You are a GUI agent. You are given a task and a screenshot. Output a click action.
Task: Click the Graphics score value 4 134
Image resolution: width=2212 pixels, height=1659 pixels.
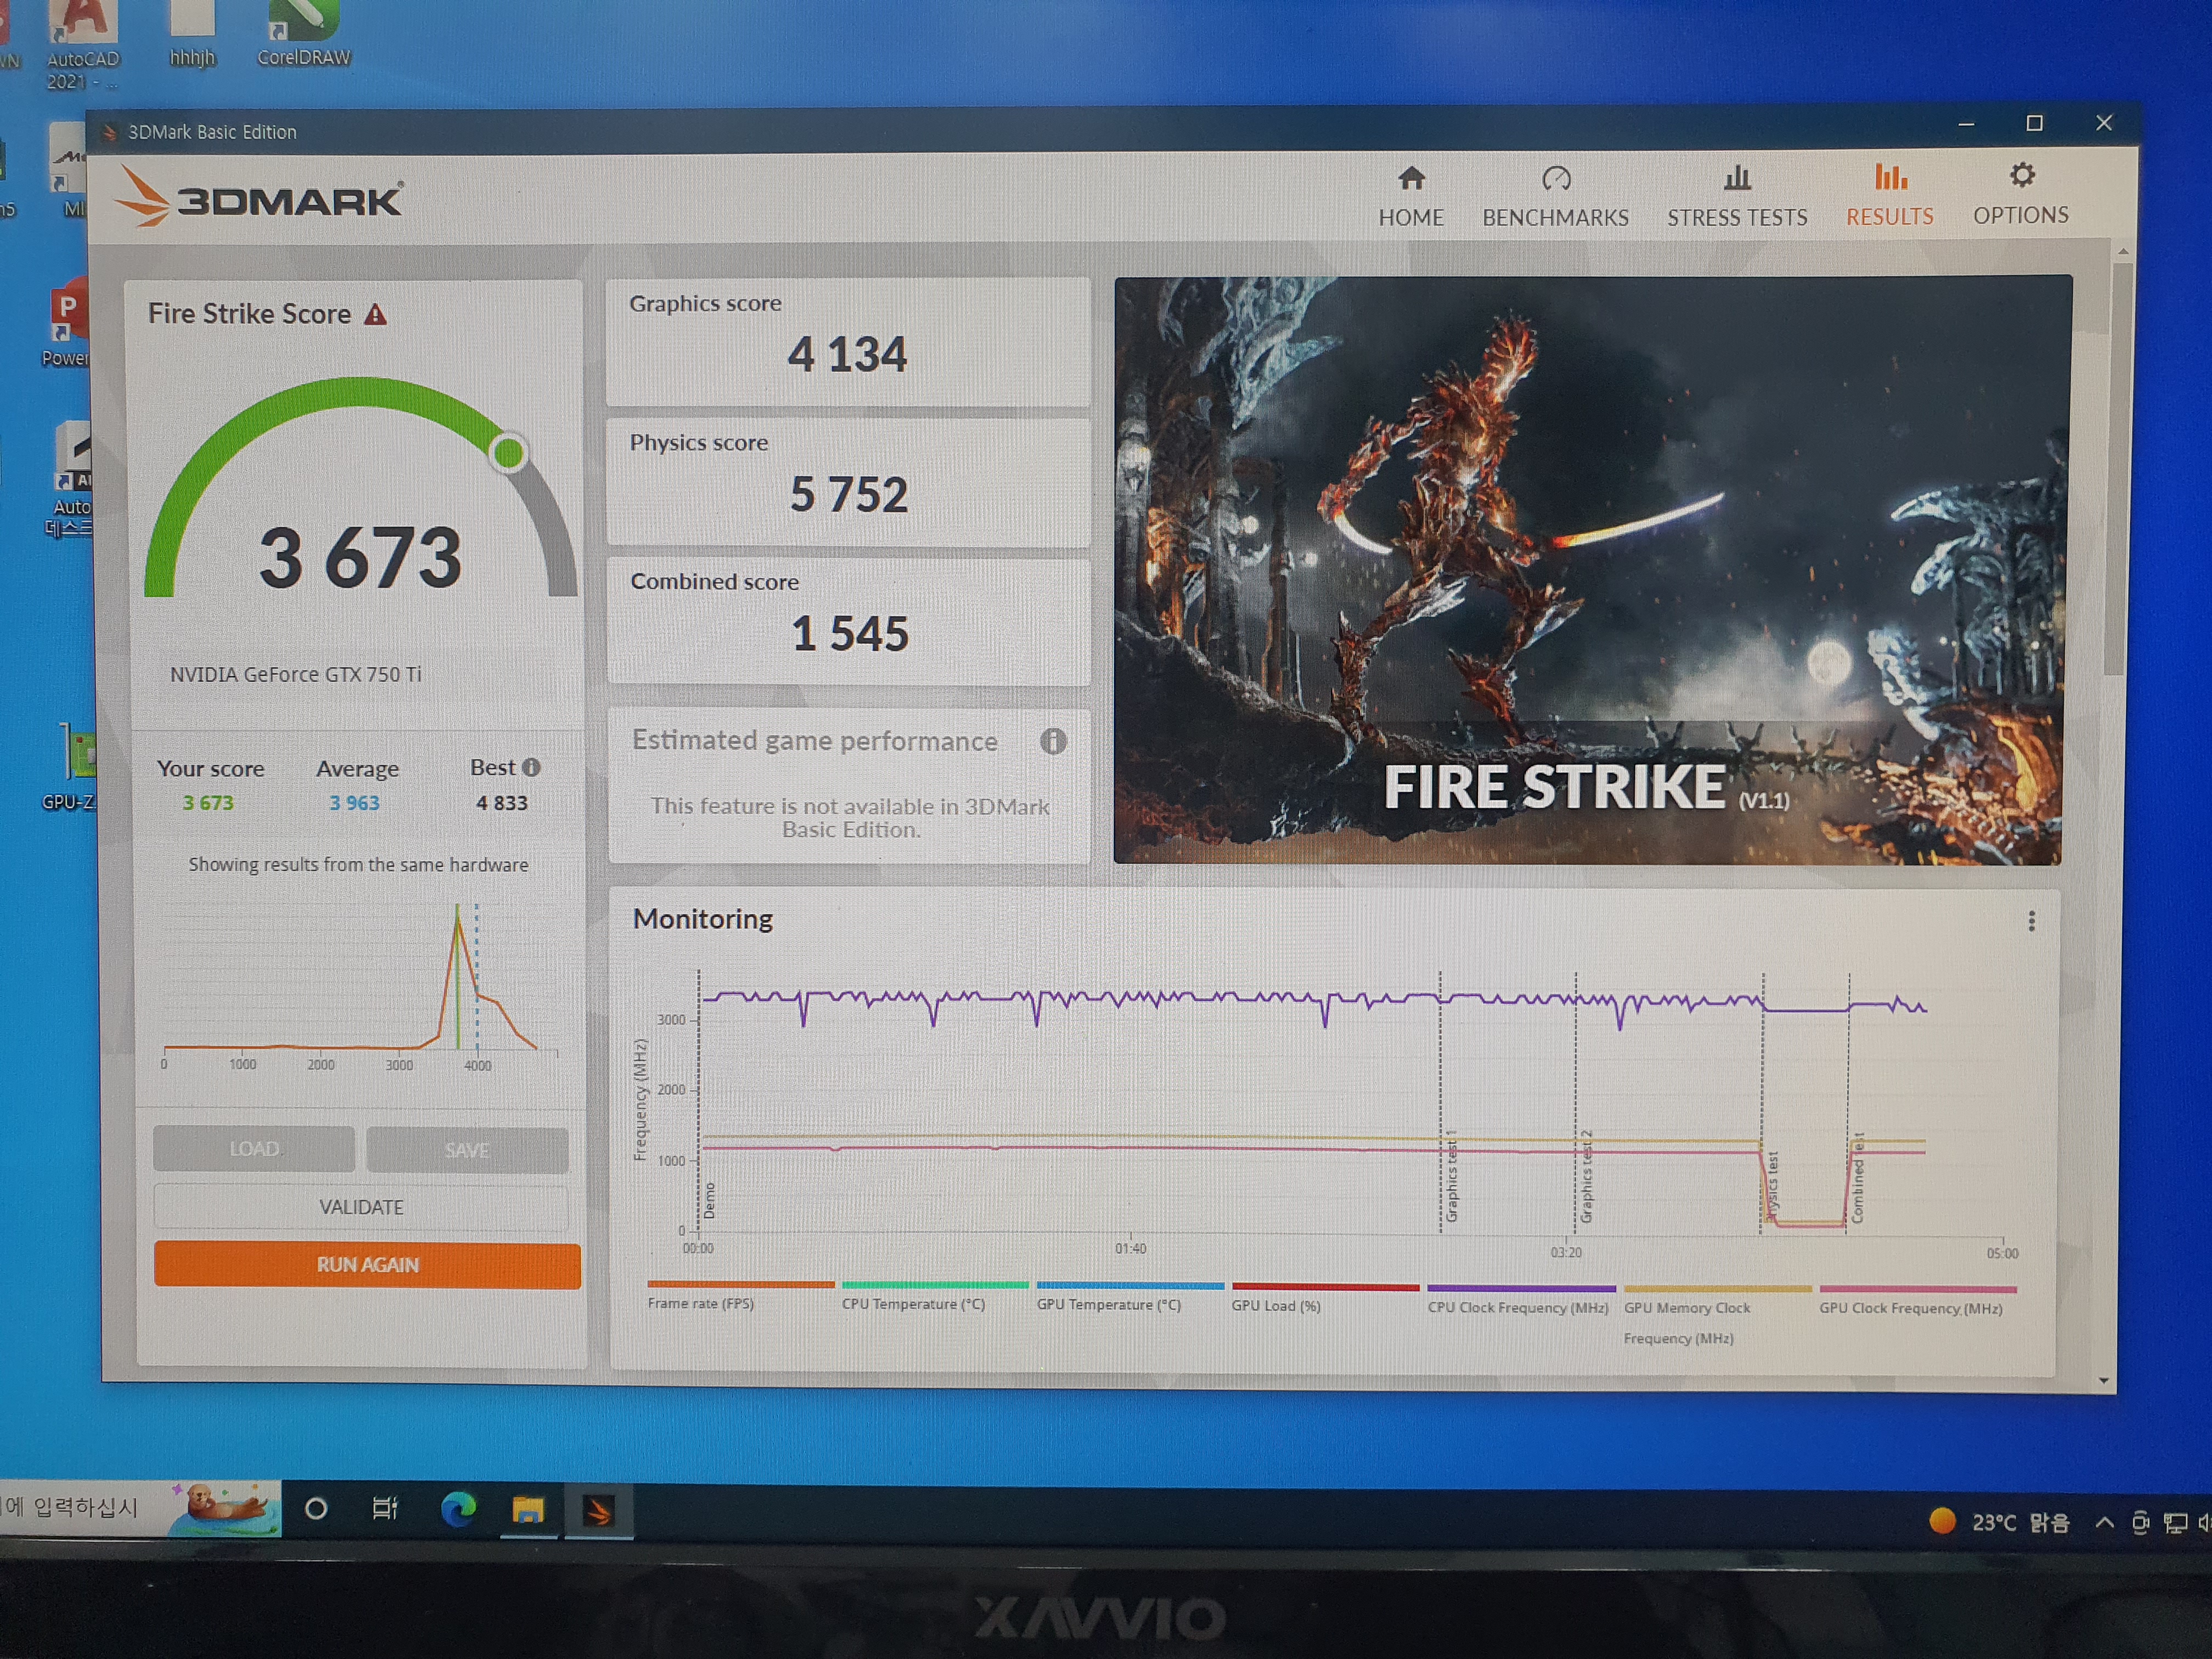coord(847,354)
